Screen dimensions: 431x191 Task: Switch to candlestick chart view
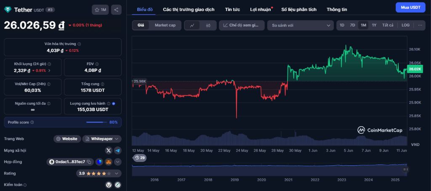pyautogui.click(x=208, y=25)
